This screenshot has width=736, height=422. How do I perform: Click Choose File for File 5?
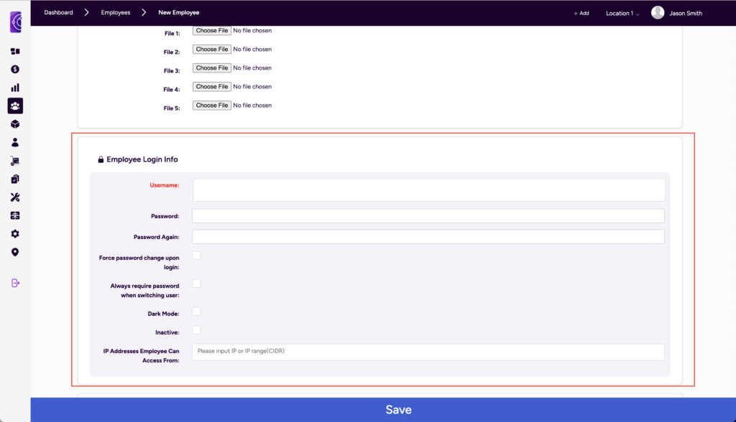pos(212,105)
